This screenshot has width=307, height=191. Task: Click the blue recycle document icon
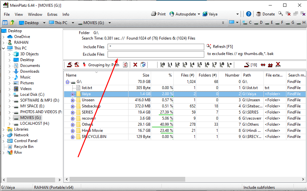click(143, 65)
